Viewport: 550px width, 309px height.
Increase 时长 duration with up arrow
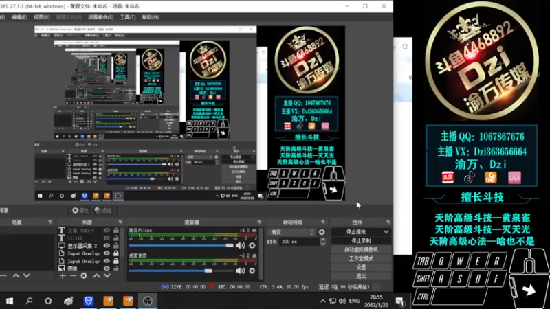322,240
